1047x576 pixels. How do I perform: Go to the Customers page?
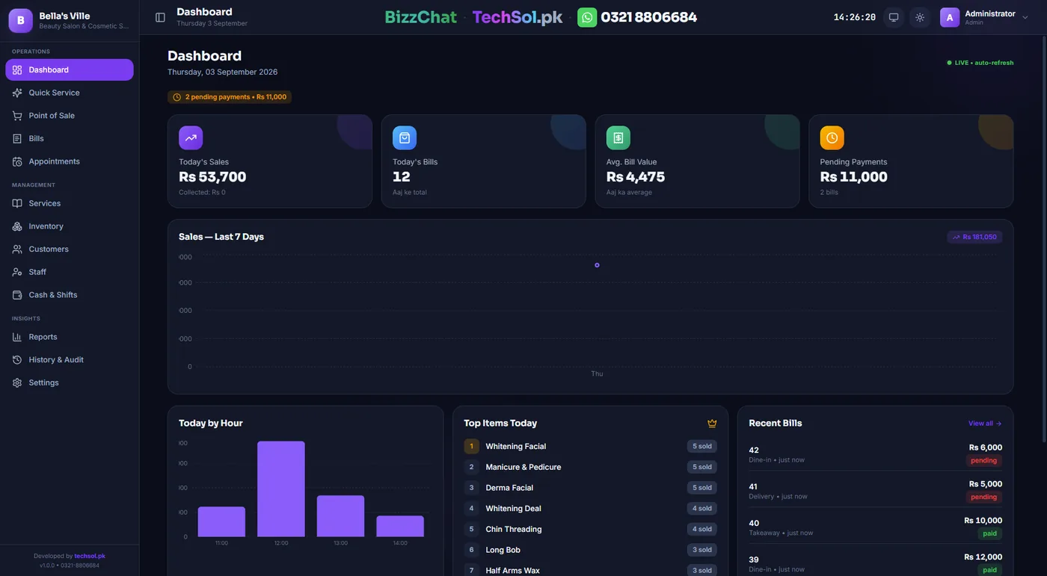click(70, 249)
